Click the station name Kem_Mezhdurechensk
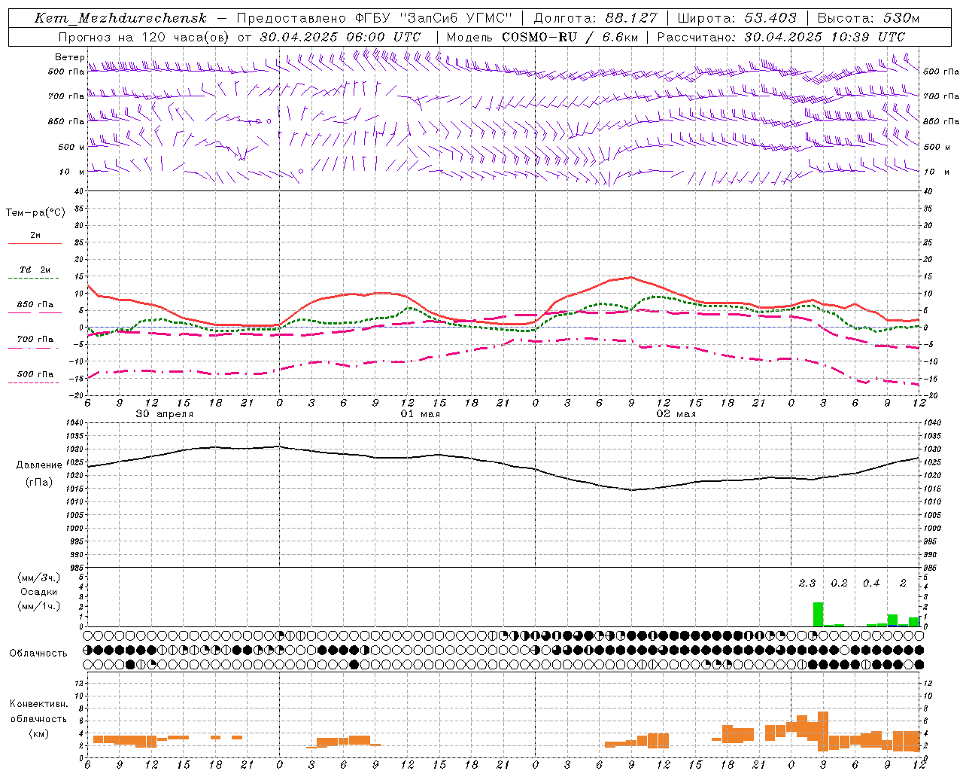The image size is (963, 771). click(x=120, y=18)
